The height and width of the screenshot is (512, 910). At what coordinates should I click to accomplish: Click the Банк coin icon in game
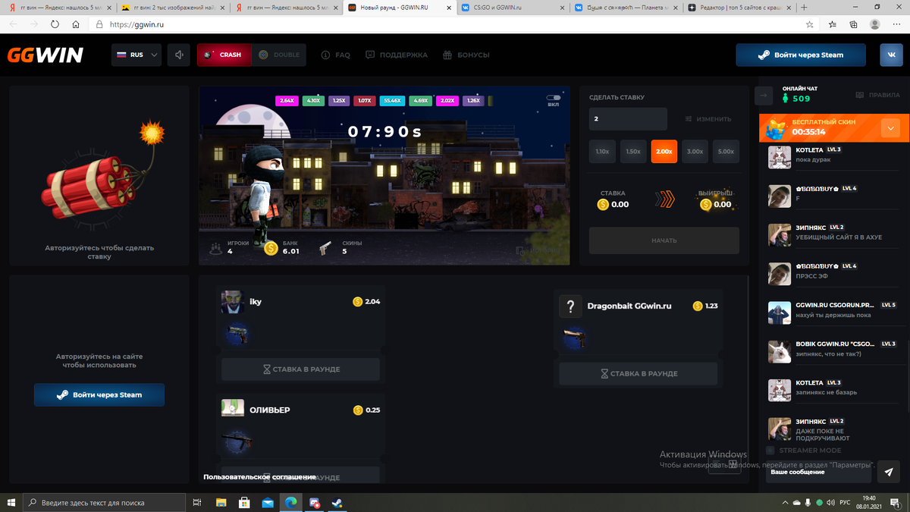click(271, 247)
